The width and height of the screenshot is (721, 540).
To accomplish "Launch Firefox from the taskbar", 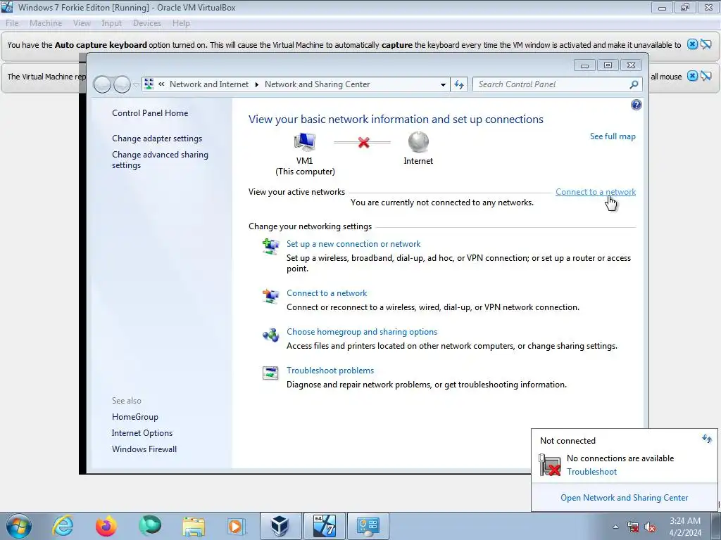I will pyautogui.click(x=106, y=526).
